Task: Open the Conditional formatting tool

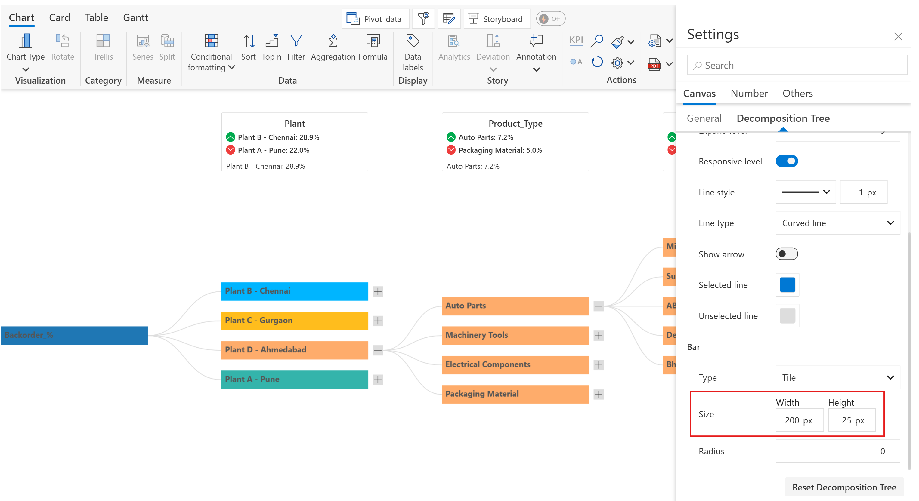Action: point(211,41)
